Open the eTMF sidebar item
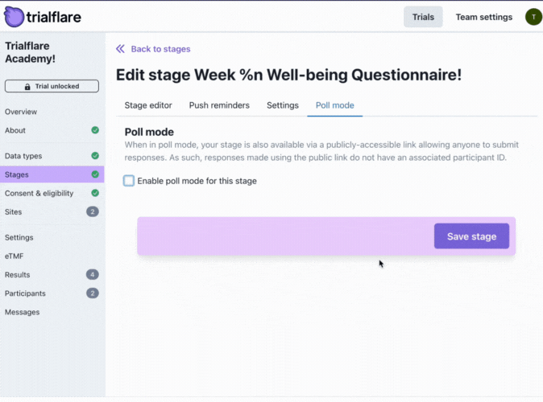This screenshot has height=402, width=543. tap(15, 256)
